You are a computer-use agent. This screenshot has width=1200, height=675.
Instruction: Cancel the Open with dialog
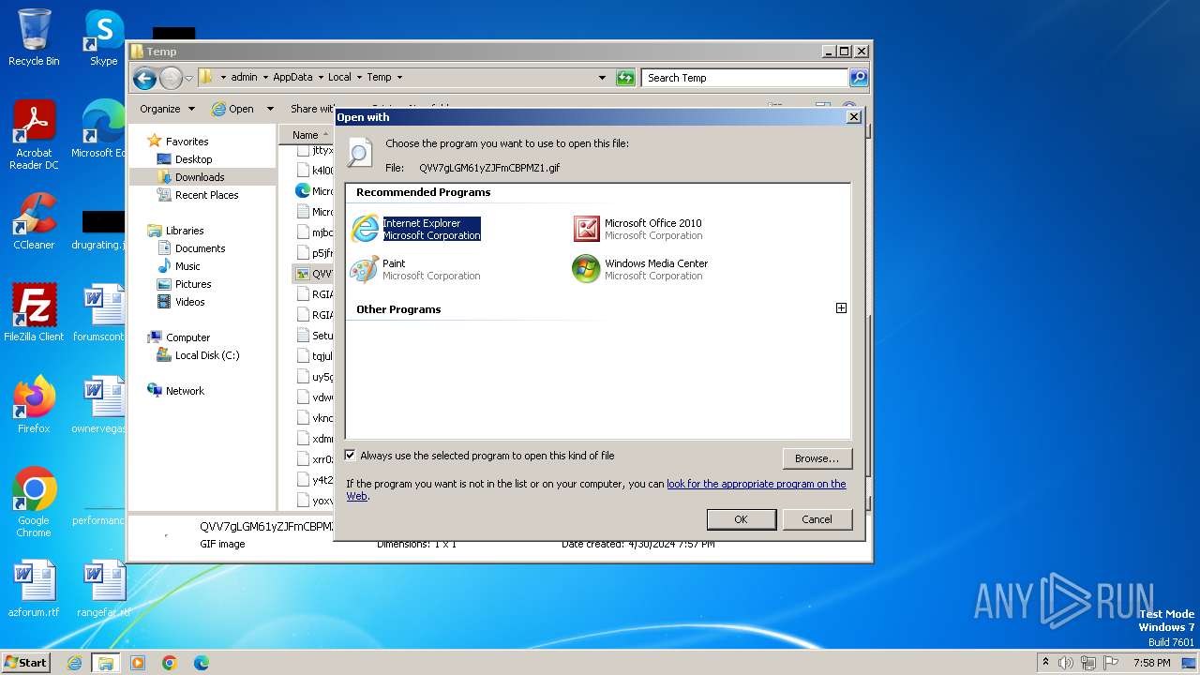tap(817, 519)
